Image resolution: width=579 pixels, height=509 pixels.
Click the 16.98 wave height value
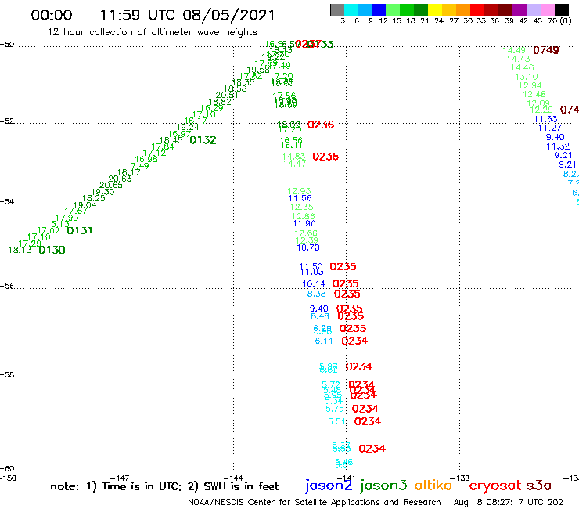(x=146, y=159)
